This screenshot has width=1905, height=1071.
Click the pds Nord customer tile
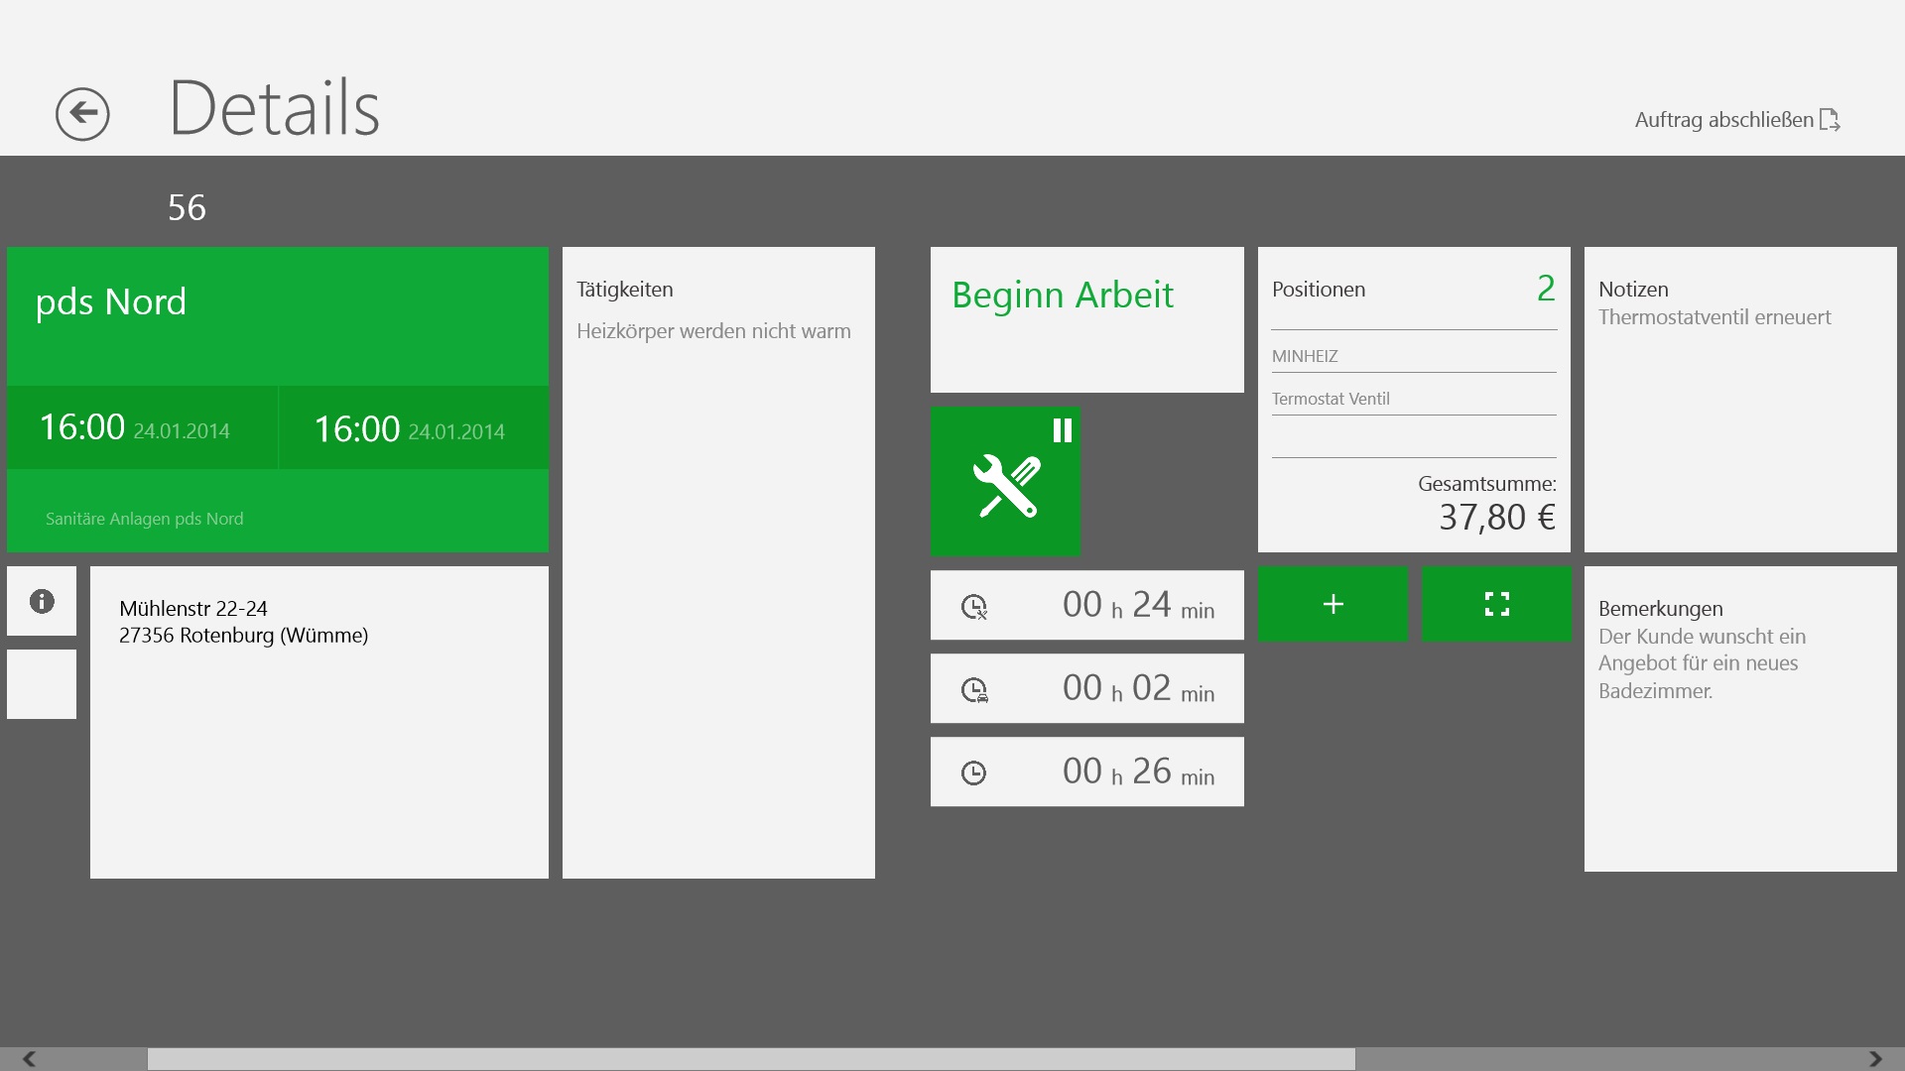(277, 315)
